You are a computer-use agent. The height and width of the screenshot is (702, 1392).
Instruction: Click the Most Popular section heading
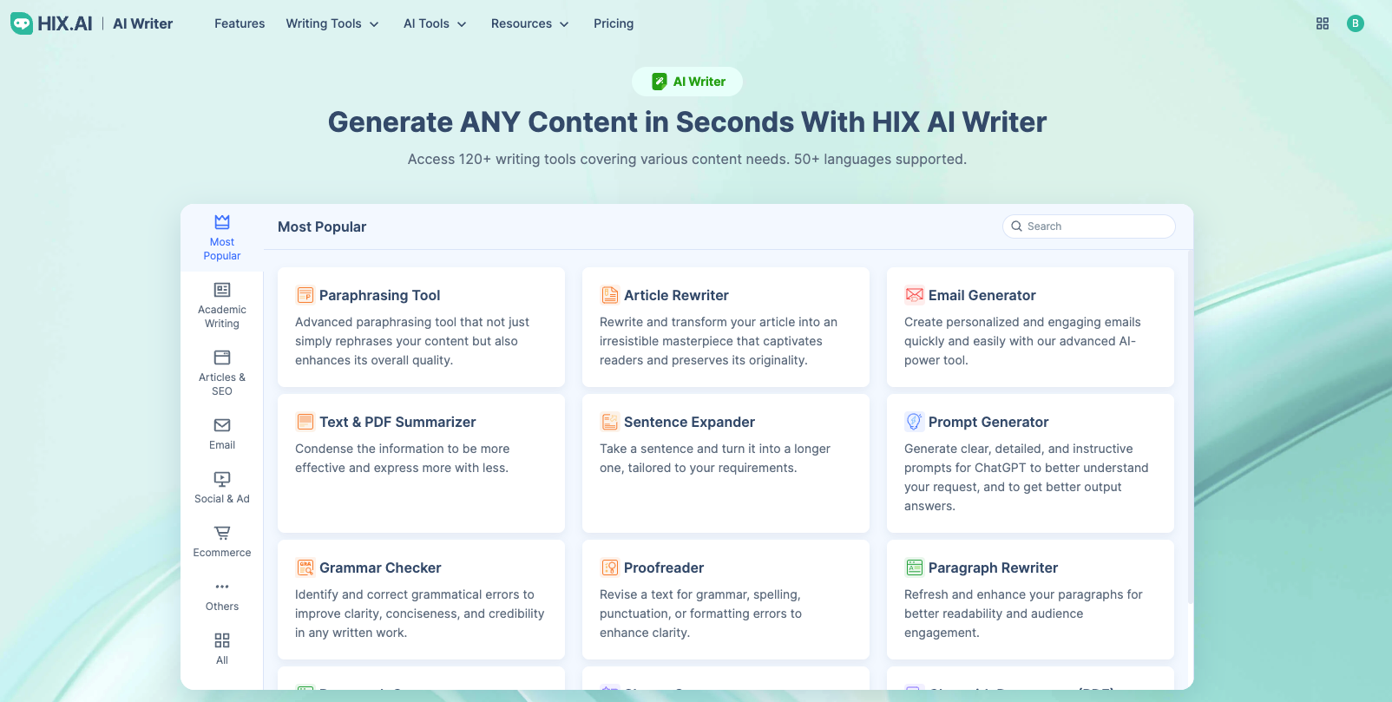[x=322, y=226]
